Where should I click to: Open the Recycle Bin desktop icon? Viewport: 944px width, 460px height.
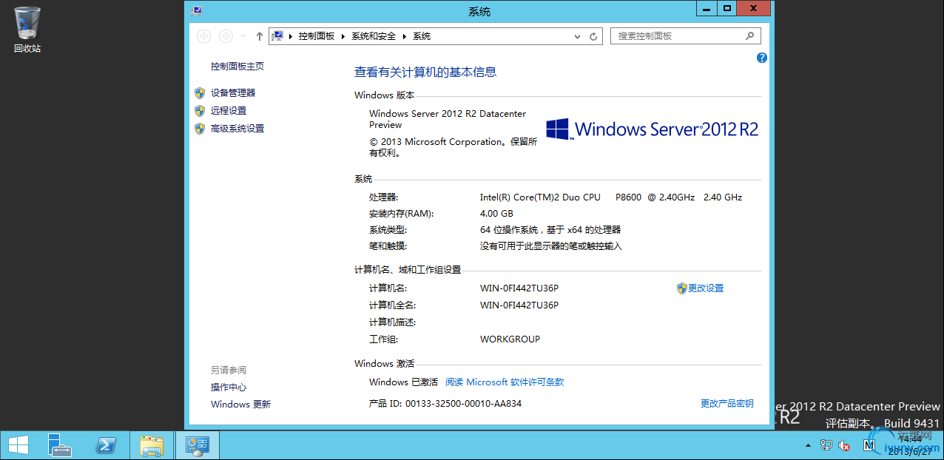[x=27, y=30]
